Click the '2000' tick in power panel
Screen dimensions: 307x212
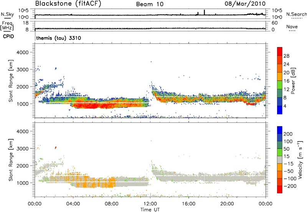point(22,86)
